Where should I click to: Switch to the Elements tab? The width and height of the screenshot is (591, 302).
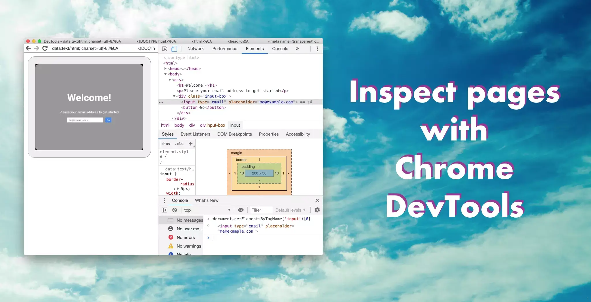[255, 49]
